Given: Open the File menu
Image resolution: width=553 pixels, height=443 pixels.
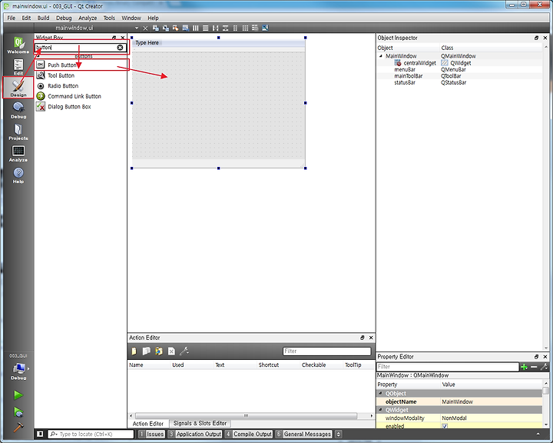Looking at the screenshot, I should 12,18.
